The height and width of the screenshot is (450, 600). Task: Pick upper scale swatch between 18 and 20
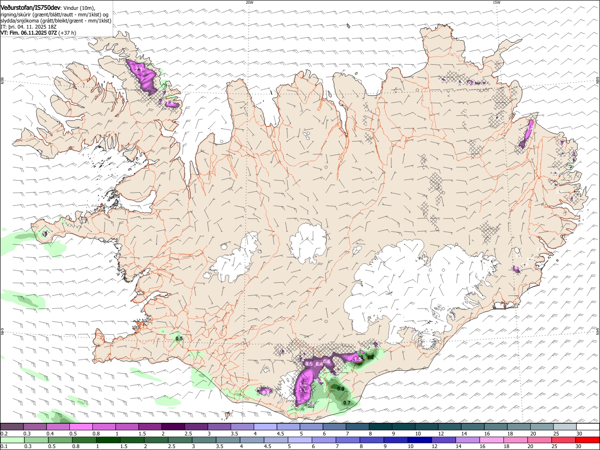518,427
